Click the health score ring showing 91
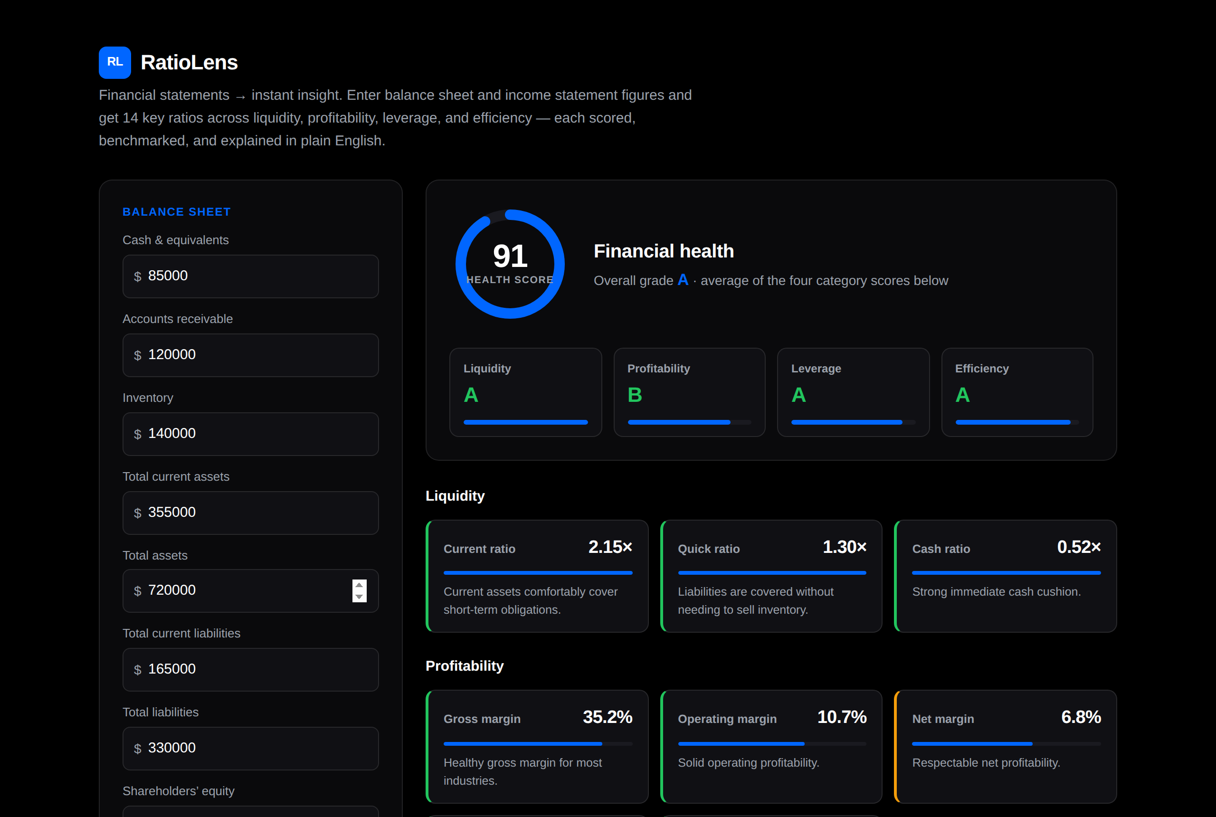 (510, 264)
